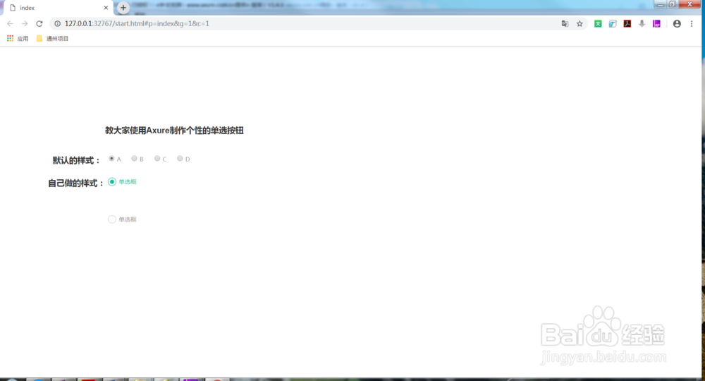Viewport: 705px width, 381px height.
Task: Close the index tab
Action: point(106,8)
